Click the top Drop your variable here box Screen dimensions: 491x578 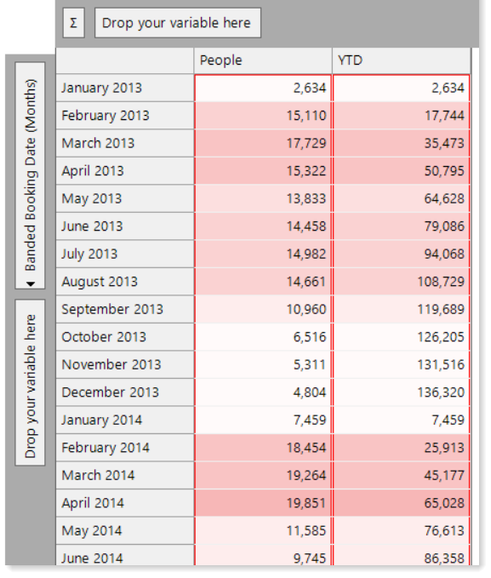(x=178, y=23)
